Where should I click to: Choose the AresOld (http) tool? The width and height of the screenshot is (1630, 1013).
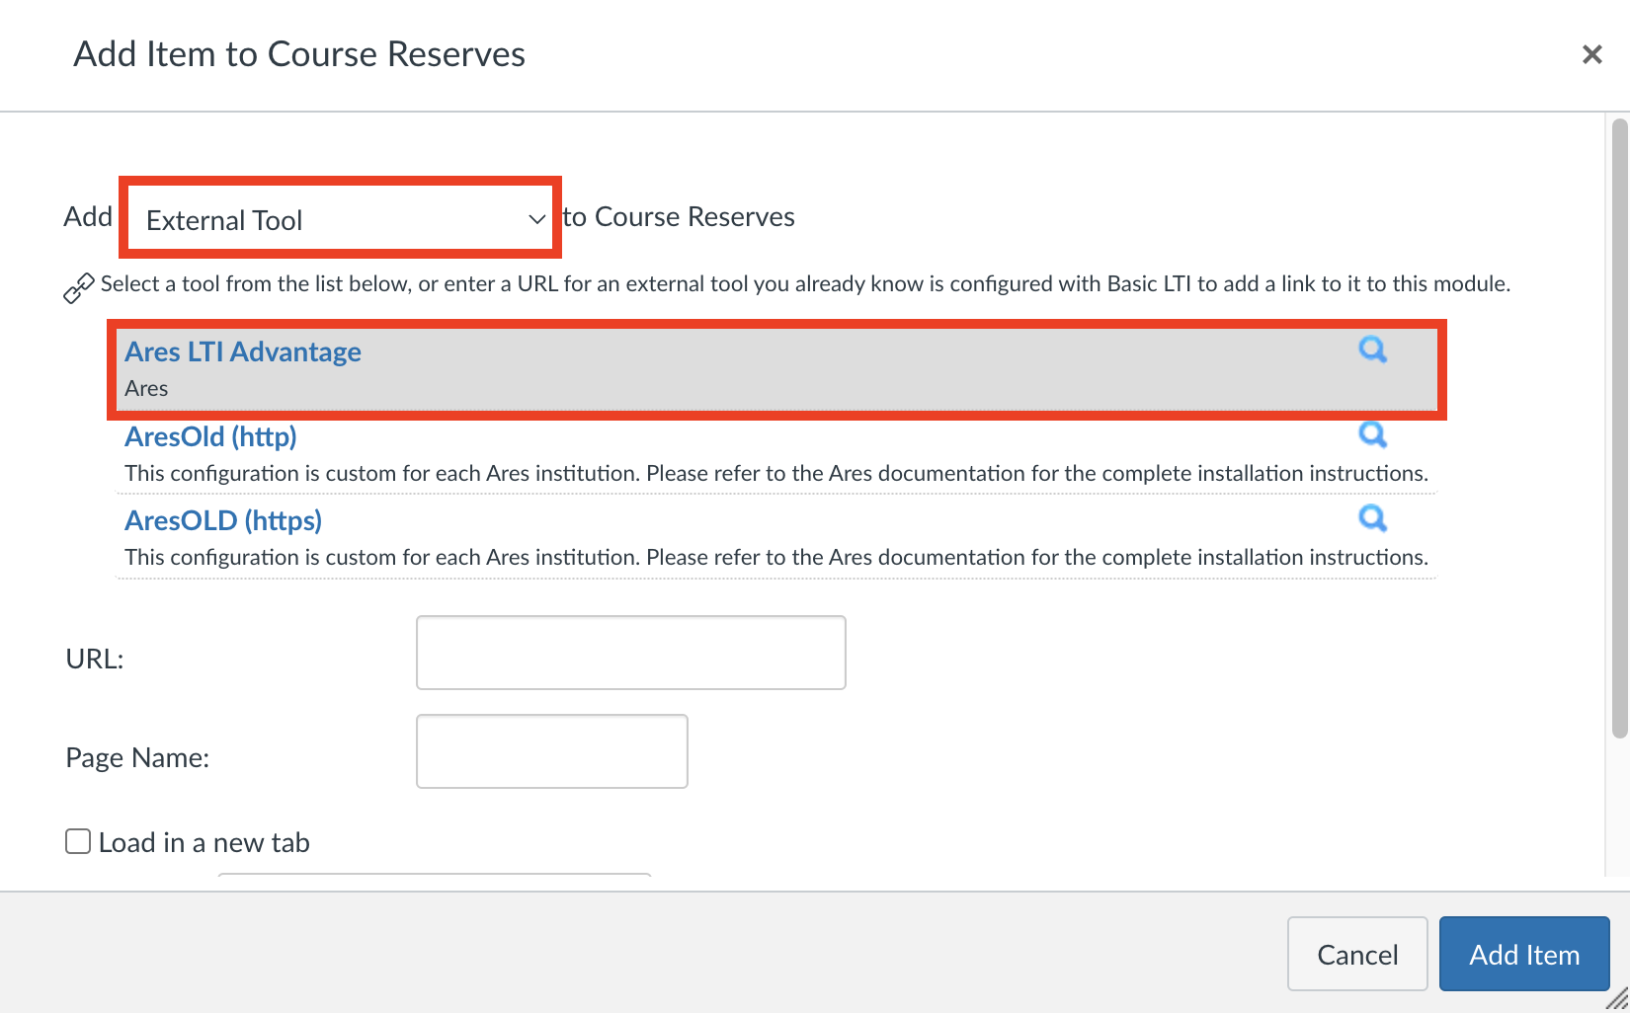point(210,436)
